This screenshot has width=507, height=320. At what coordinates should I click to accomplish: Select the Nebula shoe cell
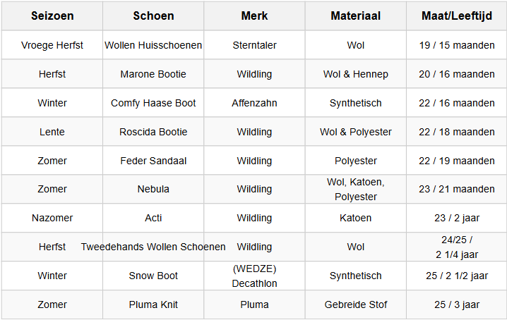(x=153, y=189)
